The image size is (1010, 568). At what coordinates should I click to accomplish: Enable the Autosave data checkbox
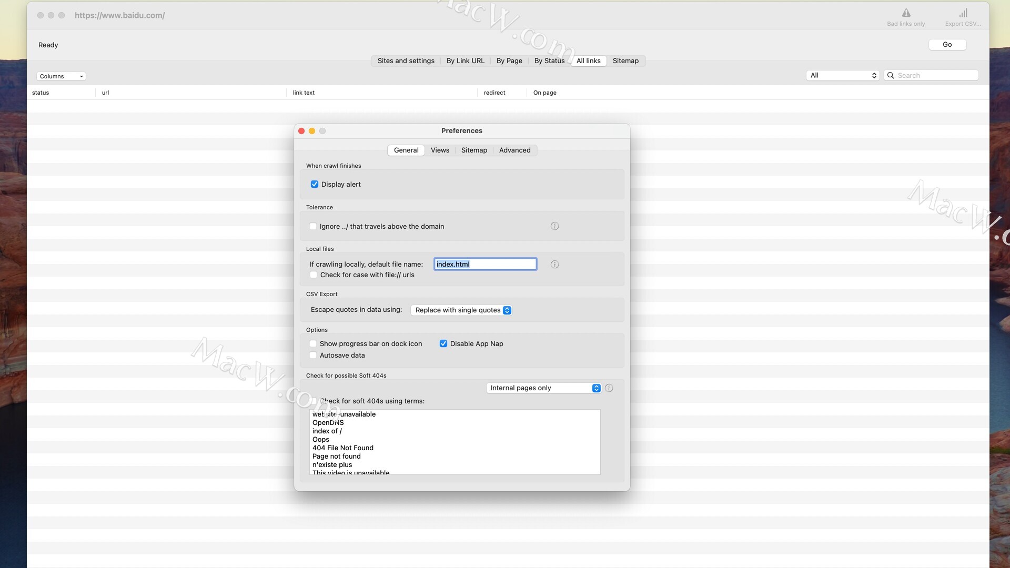pos(313,356)
